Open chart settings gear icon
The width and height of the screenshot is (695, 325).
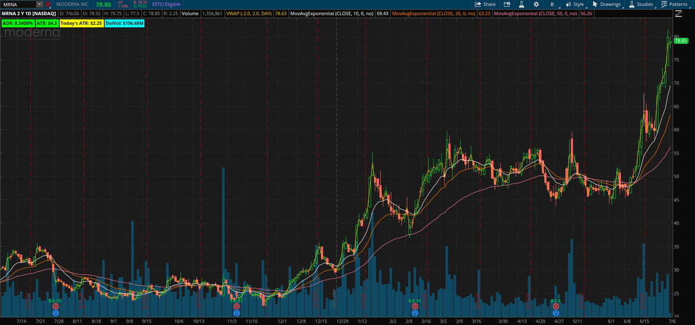tap(536, 4)
